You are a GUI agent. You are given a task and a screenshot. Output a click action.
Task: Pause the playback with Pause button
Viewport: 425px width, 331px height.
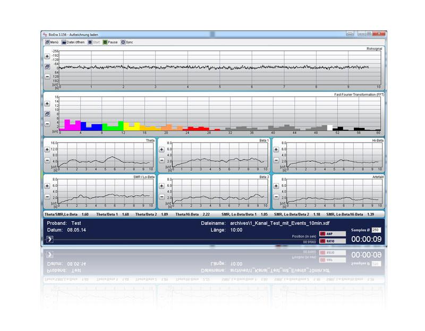tap(110, 42)
